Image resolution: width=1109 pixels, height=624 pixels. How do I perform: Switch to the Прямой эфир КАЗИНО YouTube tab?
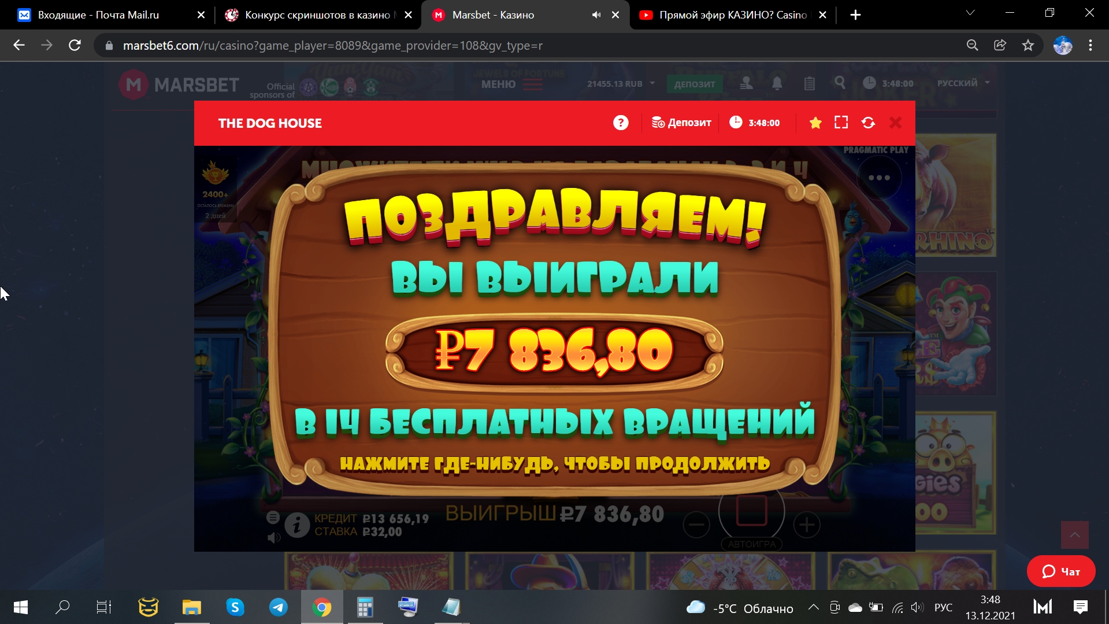click(732, 15)
